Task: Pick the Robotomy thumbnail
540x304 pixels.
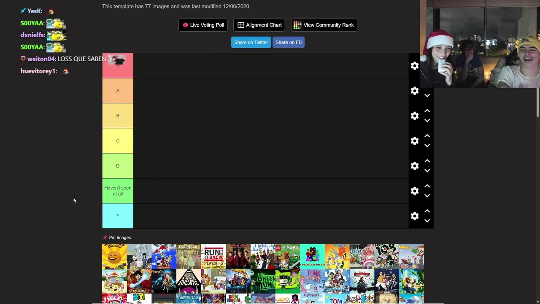Action: pos(189,256)
